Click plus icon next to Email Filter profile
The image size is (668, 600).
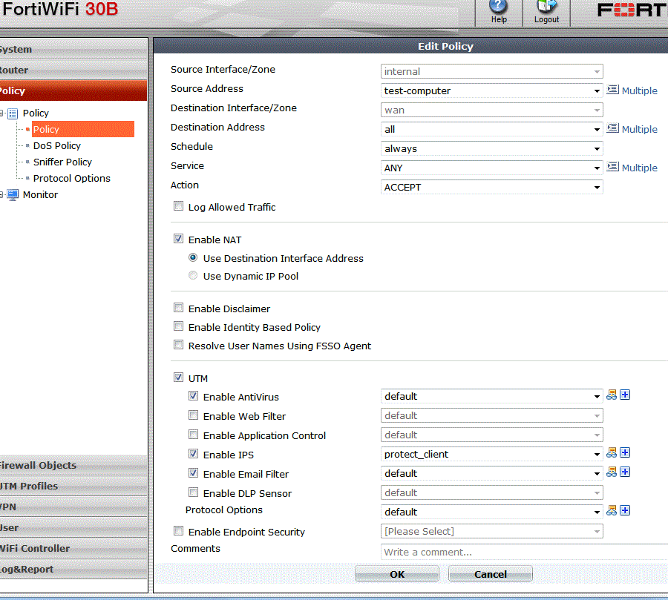point(625,472)
